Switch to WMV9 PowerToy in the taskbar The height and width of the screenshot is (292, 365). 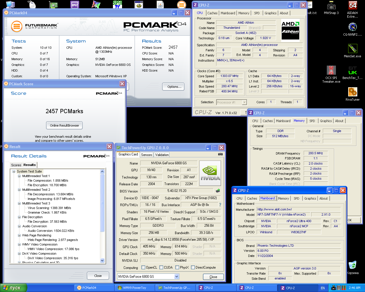click(135, 288)
